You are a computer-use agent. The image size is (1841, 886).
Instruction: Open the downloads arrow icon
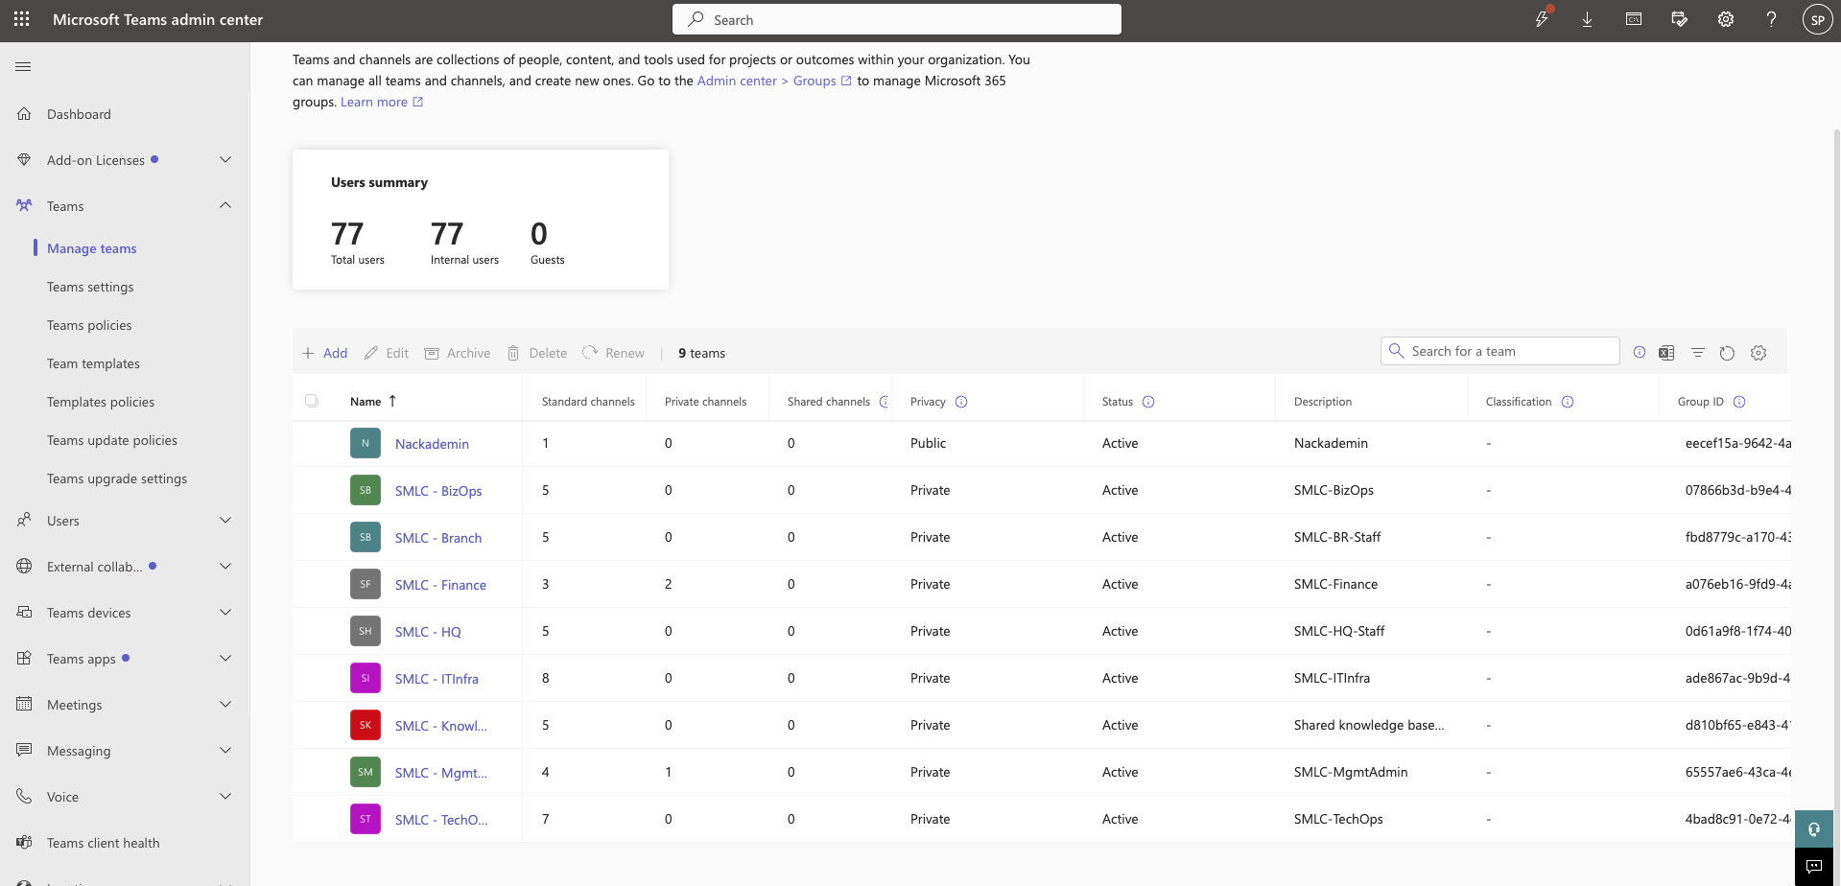(x=1588, y=19)
